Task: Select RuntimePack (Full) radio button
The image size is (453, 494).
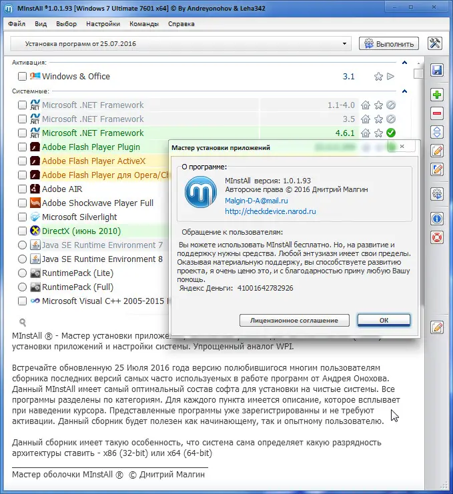Action: 23,287
